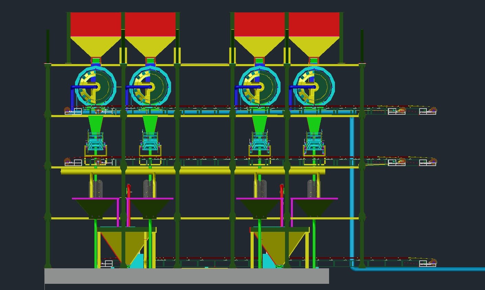Select the third cyan circular drum from left
Screen dimensions: 485x290
[260, 86]
